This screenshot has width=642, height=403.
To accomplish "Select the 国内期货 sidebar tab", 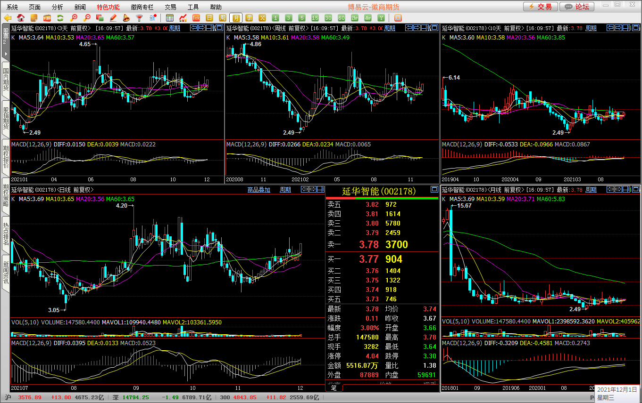I will 6,80.
